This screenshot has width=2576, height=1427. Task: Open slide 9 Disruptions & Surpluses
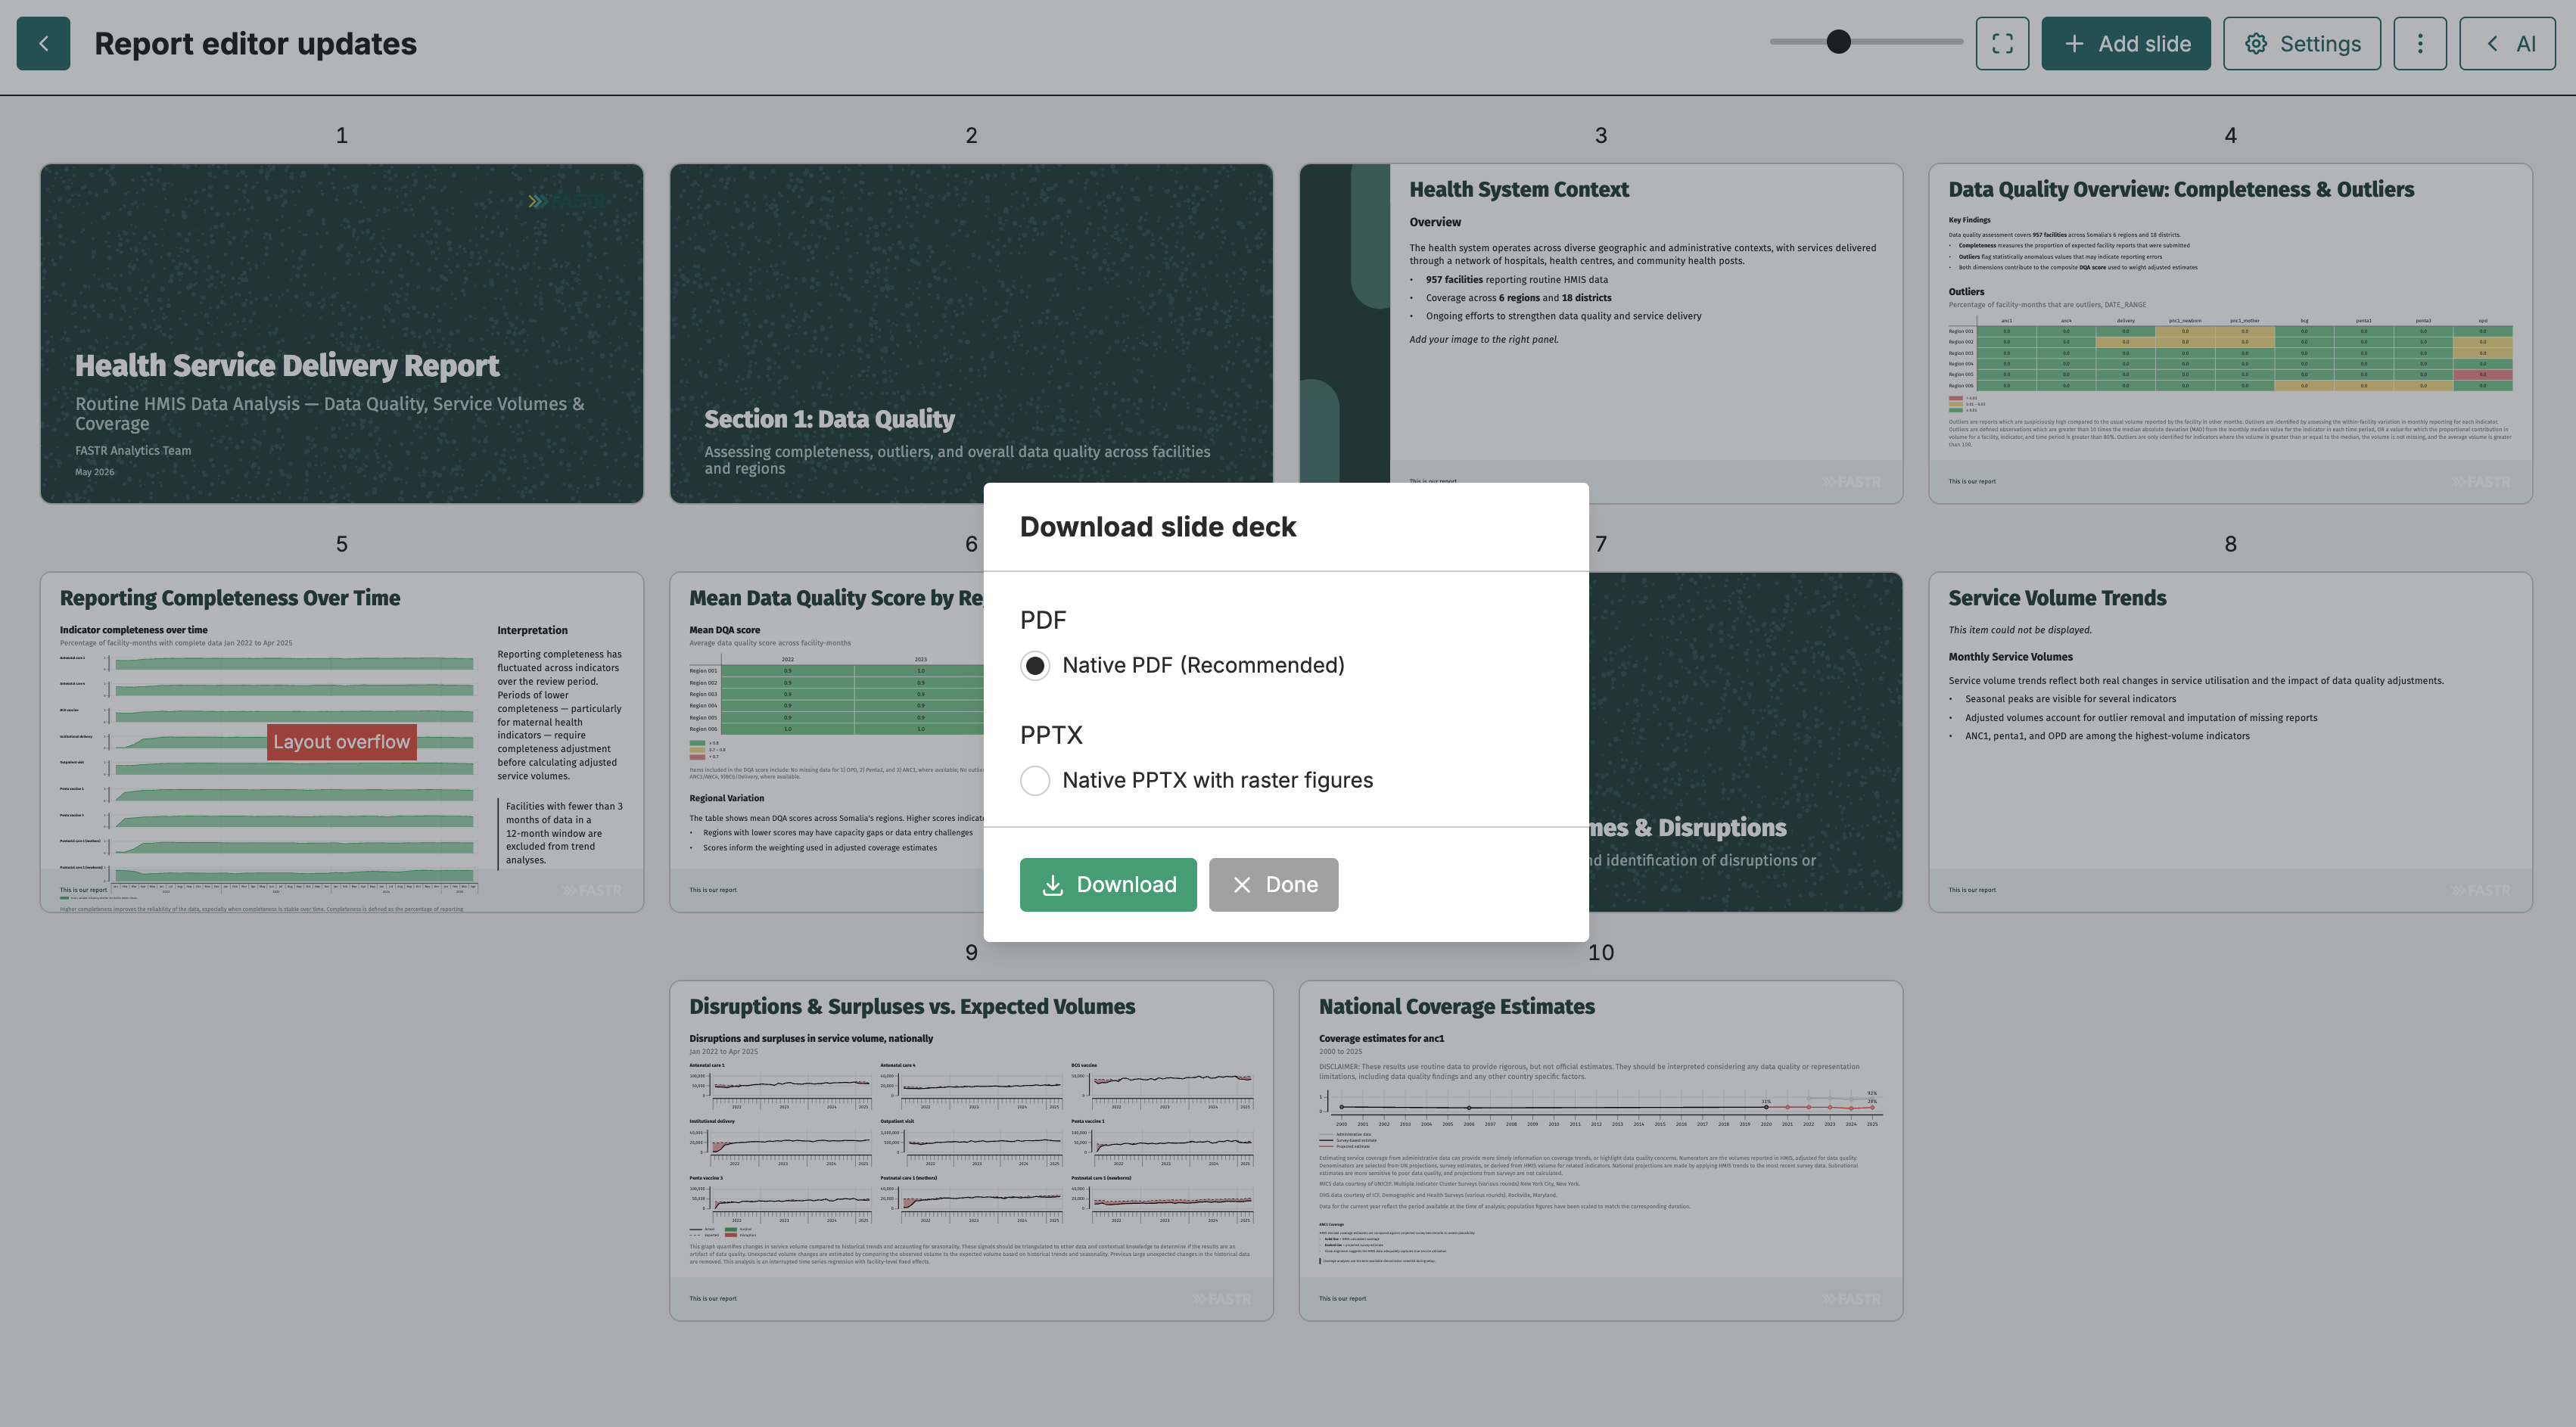tap(971, 1150)
